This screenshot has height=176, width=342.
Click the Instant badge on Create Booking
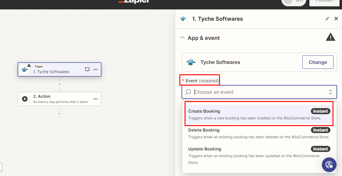pyautogui.click(x=320, y=111)
